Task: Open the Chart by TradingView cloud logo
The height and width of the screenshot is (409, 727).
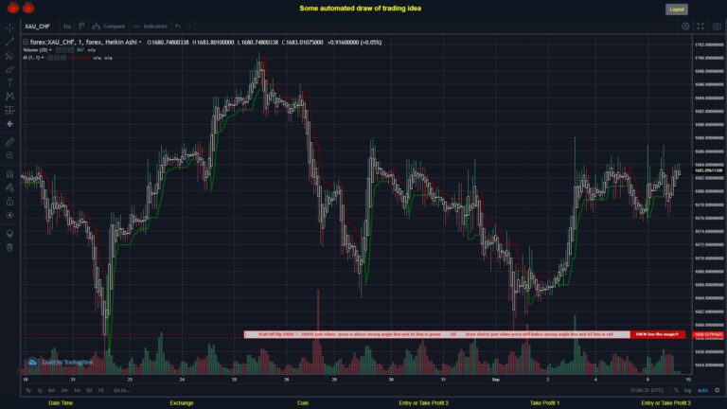Action: tap(32, 363)
